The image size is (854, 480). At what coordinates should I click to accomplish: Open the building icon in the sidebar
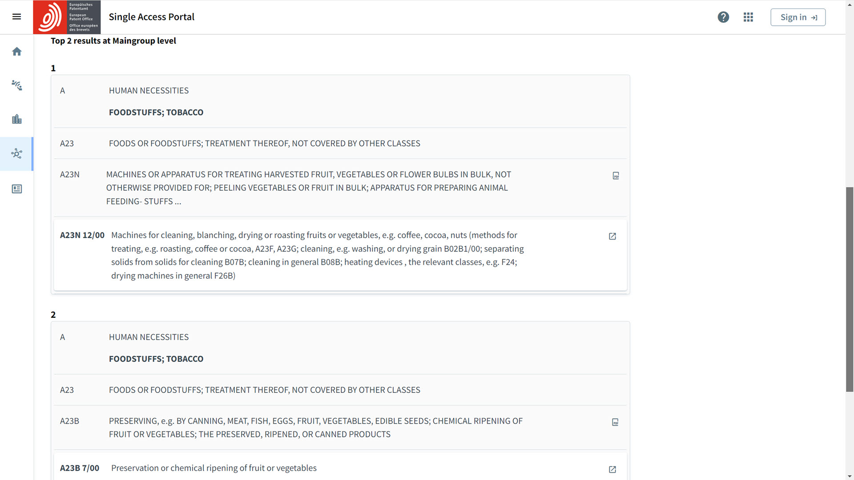point(16,119)
